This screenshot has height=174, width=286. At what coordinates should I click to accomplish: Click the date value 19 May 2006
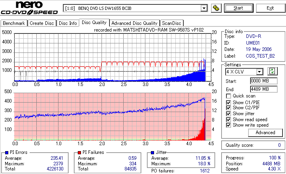click(259, 49)
